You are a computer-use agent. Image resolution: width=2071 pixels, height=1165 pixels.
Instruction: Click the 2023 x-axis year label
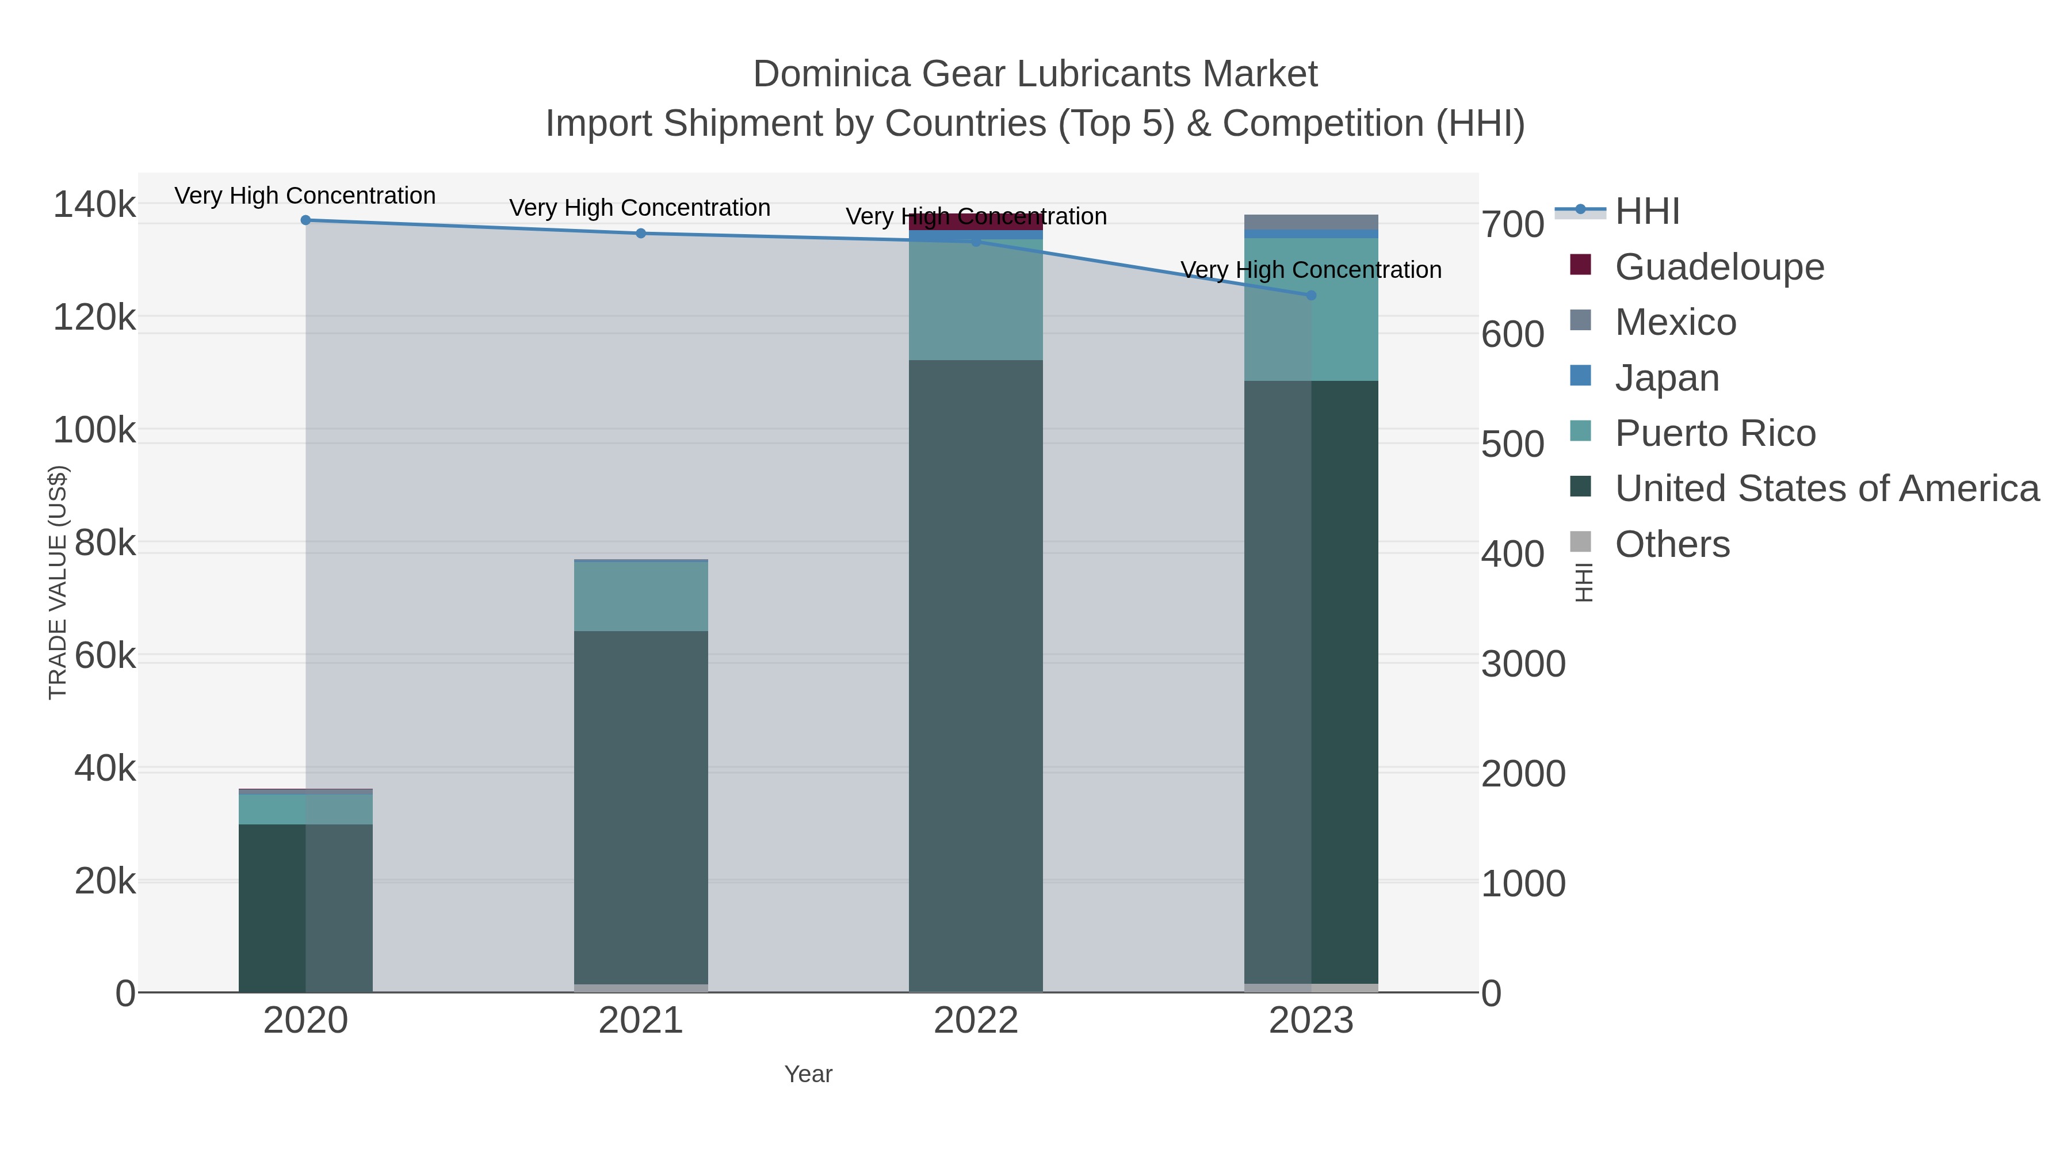click(x=1311, y=1021)
